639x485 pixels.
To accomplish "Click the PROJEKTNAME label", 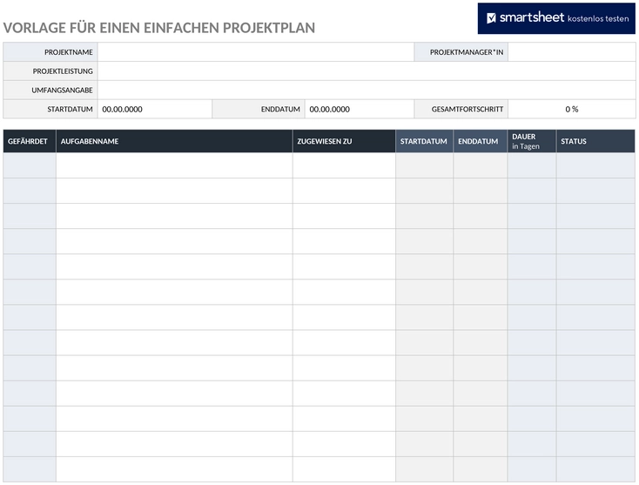I will 69,52.
